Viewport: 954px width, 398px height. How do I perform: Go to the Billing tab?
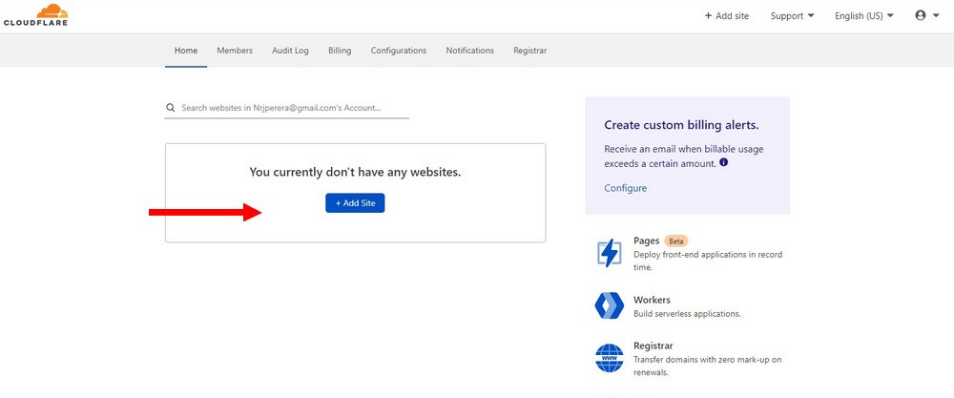click(340, 51)
